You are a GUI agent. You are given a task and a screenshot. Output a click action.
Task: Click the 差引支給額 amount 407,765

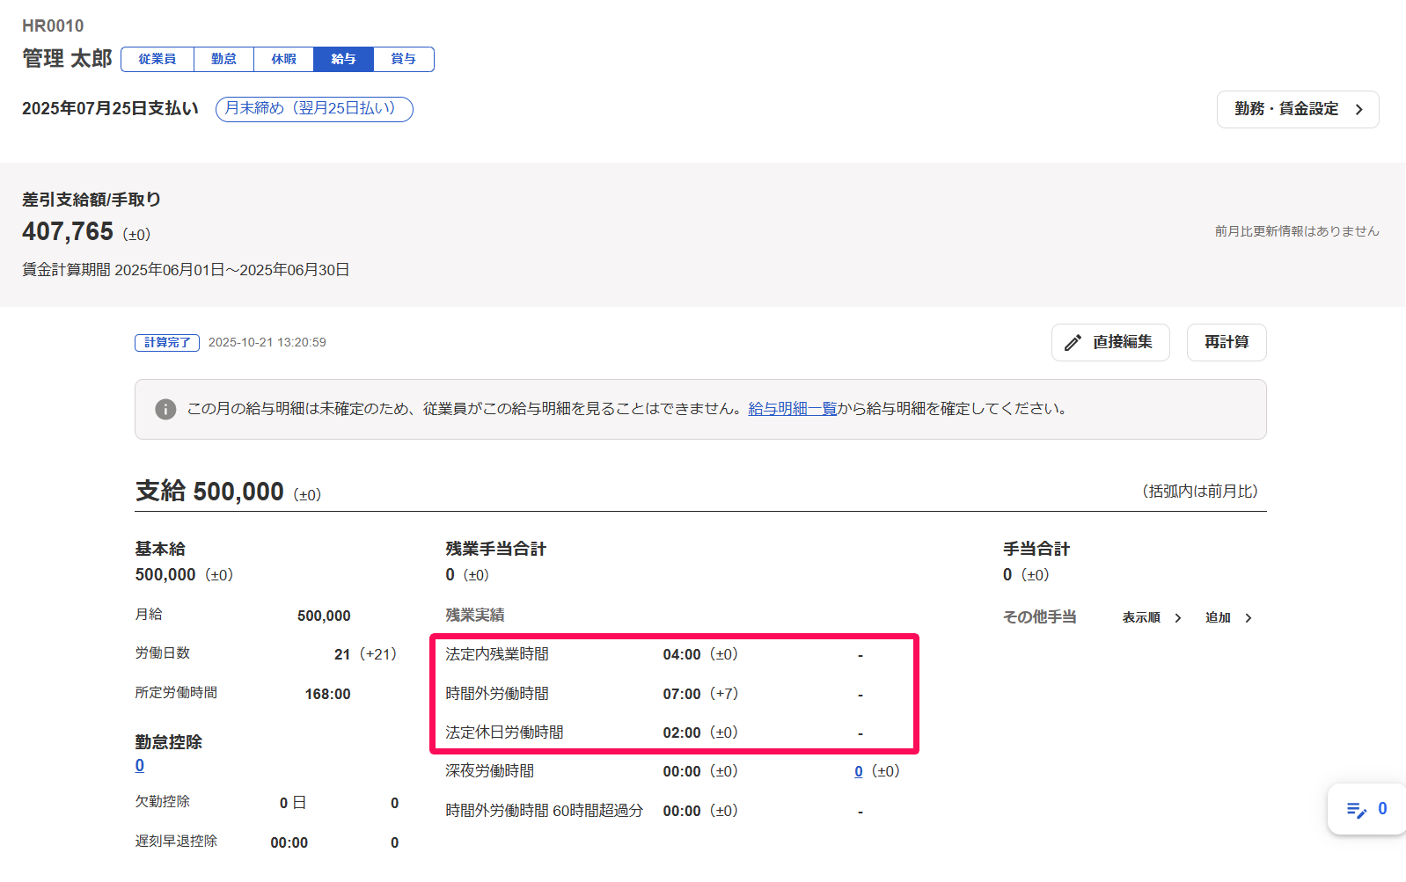point(68,231)
